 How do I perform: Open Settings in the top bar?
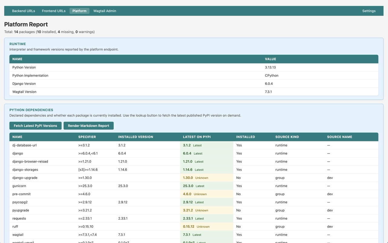pyautogui.click(x=369, y=11)
